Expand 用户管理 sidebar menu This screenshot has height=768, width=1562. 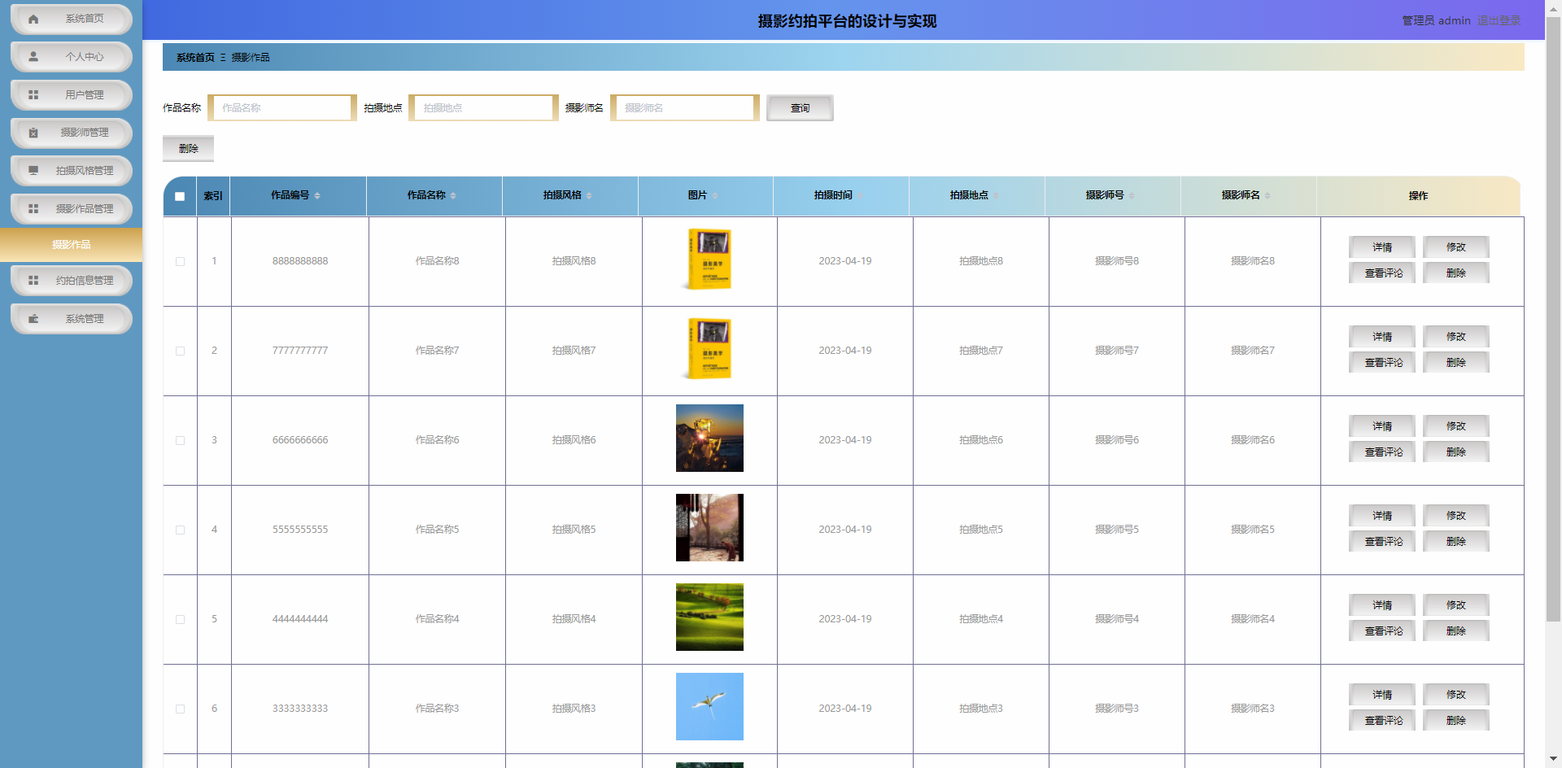click(x=72, y=95)
